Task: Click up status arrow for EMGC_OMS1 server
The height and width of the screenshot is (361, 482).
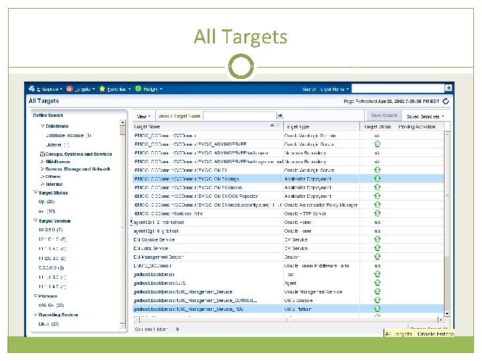Action: 377,170
